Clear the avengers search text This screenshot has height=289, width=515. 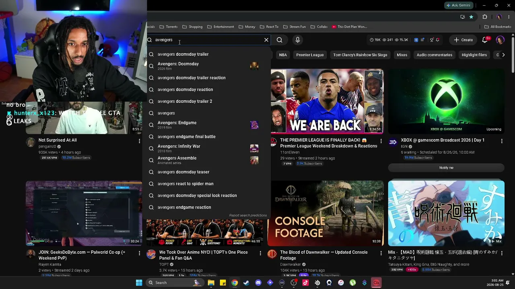[266, 40]
